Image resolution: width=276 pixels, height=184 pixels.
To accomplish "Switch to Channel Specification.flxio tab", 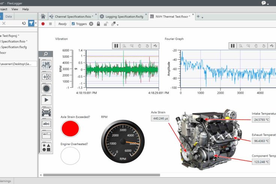I will click(74, 16).
